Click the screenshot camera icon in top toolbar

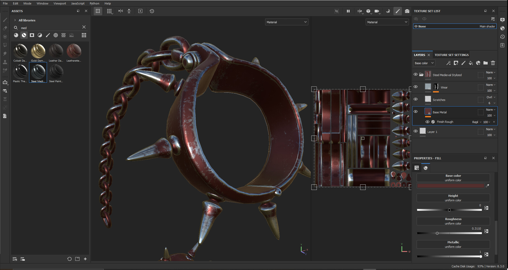tap(407, 11)
